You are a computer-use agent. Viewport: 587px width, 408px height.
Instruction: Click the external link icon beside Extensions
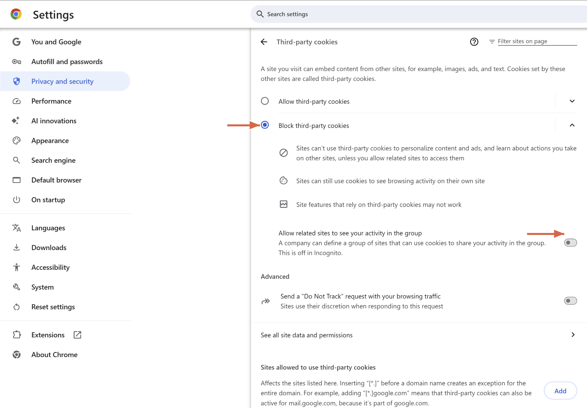77,335
